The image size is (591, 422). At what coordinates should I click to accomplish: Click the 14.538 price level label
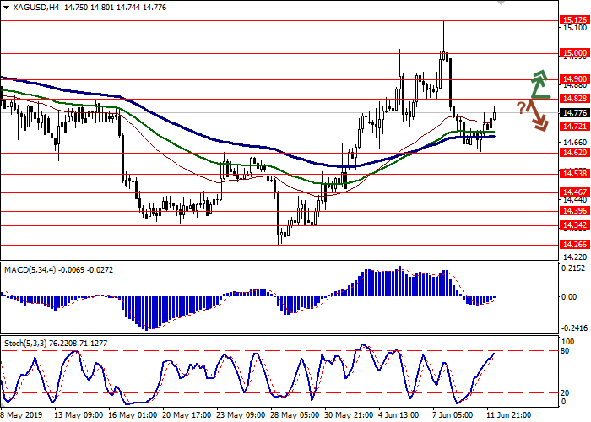575,174
